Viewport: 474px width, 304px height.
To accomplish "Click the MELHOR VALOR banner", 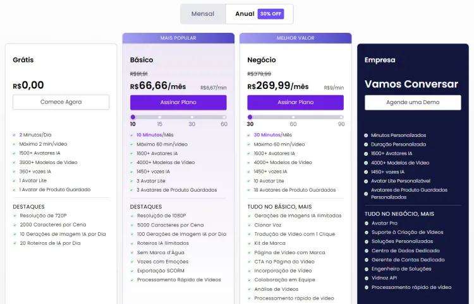I will point(295,38).
